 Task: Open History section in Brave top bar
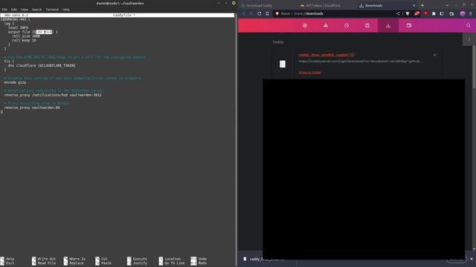coord(347,25)
